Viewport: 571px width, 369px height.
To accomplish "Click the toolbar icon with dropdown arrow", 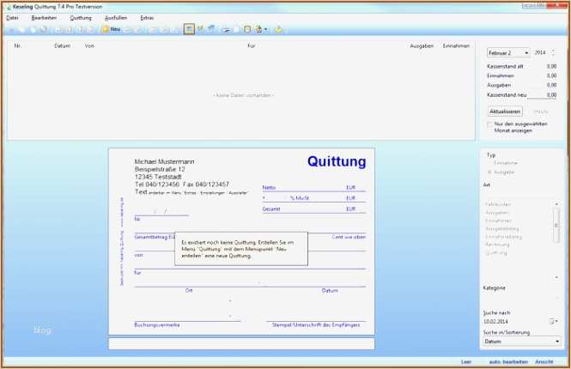I will 261,29.
